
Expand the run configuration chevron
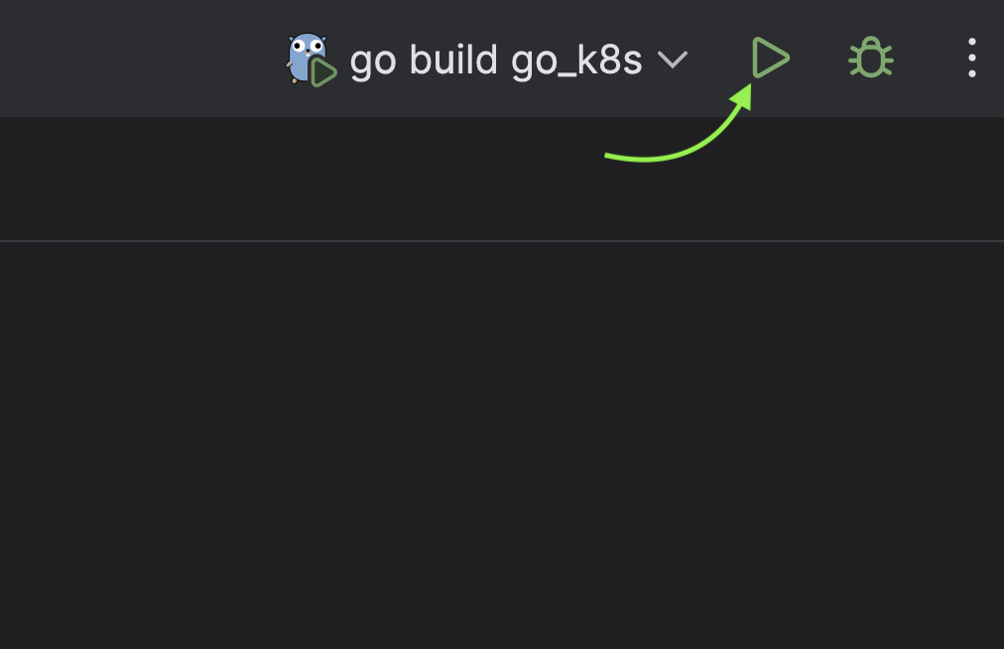(673, 61)
